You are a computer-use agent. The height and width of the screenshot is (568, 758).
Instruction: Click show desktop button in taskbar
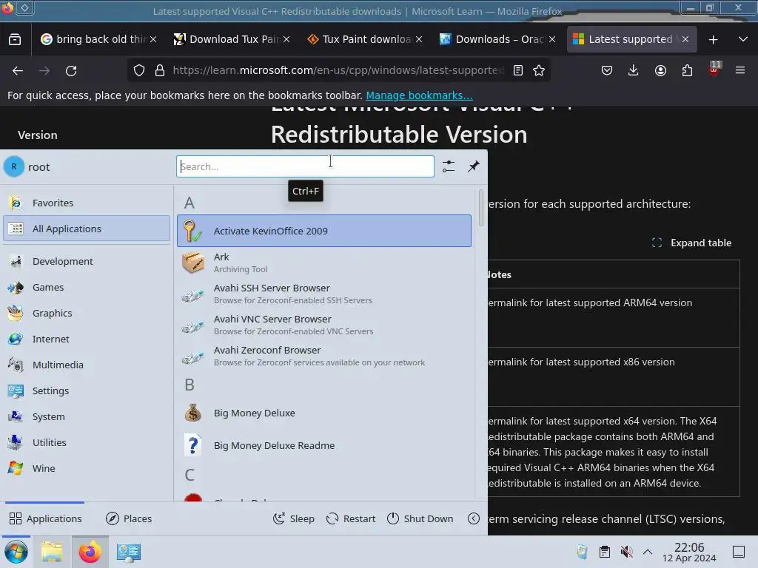739,552
